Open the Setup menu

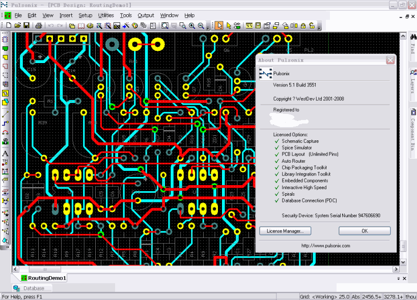point(86,15)
